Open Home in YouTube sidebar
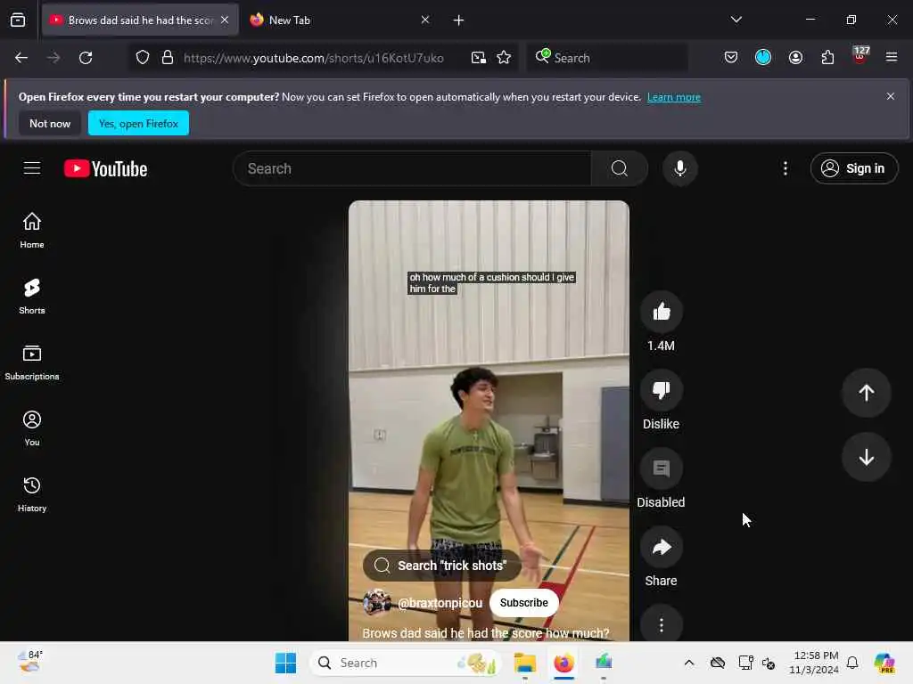 coord(32,231)
